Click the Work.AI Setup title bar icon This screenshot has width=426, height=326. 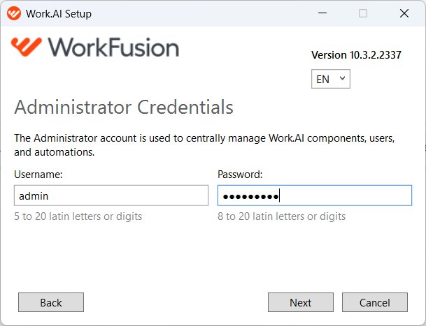[x=14, y=13]
